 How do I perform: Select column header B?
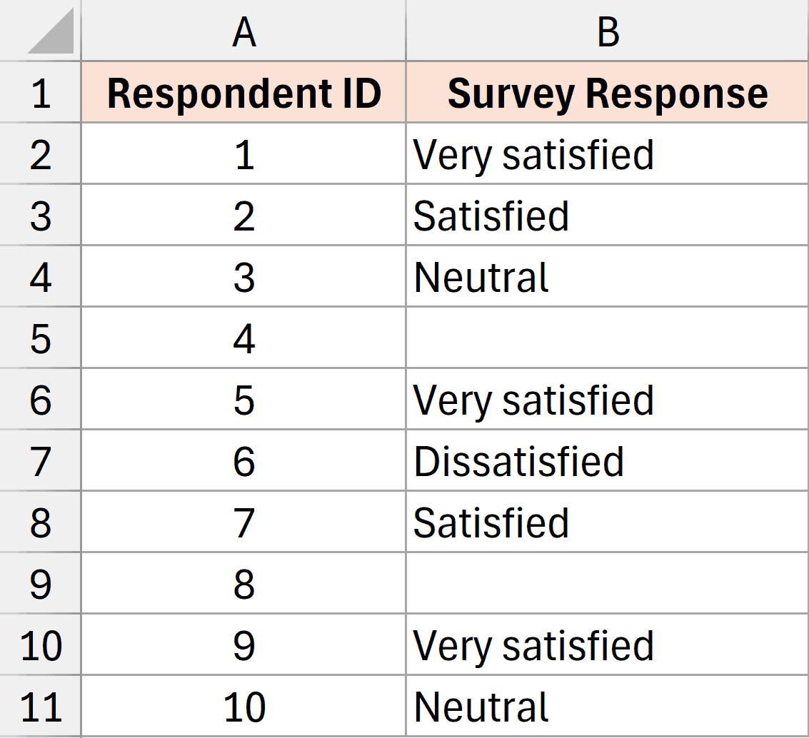click(x=606, y=29)
